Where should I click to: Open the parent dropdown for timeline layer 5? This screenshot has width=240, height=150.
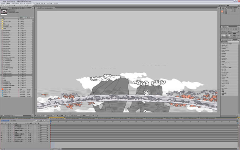click(44, 132)
